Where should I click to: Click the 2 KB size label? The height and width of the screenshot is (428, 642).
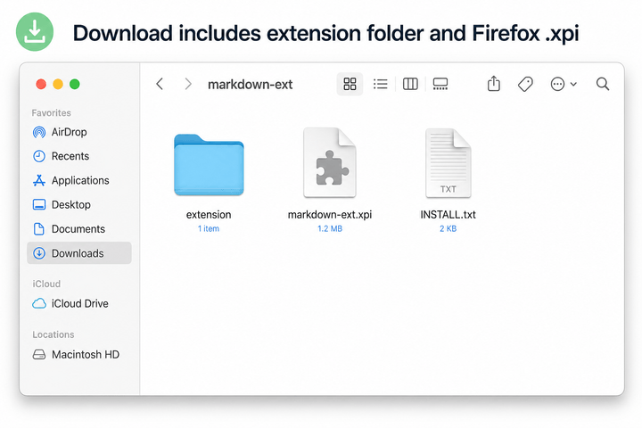(x=448, y=228)
